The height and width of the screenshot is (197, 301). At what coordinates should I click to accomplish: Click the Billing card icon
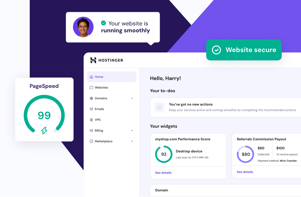[91, 130]
